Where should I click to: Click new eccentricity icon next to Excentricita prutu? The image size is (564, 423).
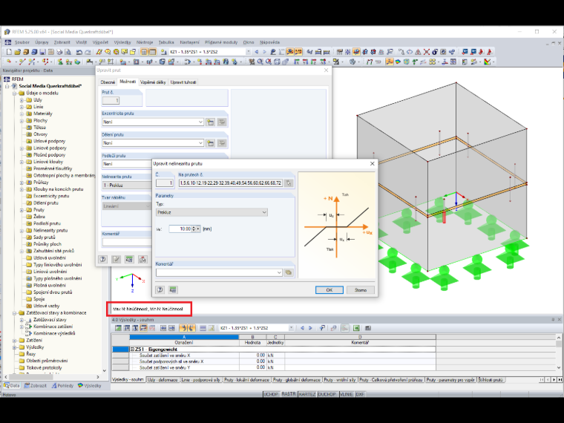(211, 122)
